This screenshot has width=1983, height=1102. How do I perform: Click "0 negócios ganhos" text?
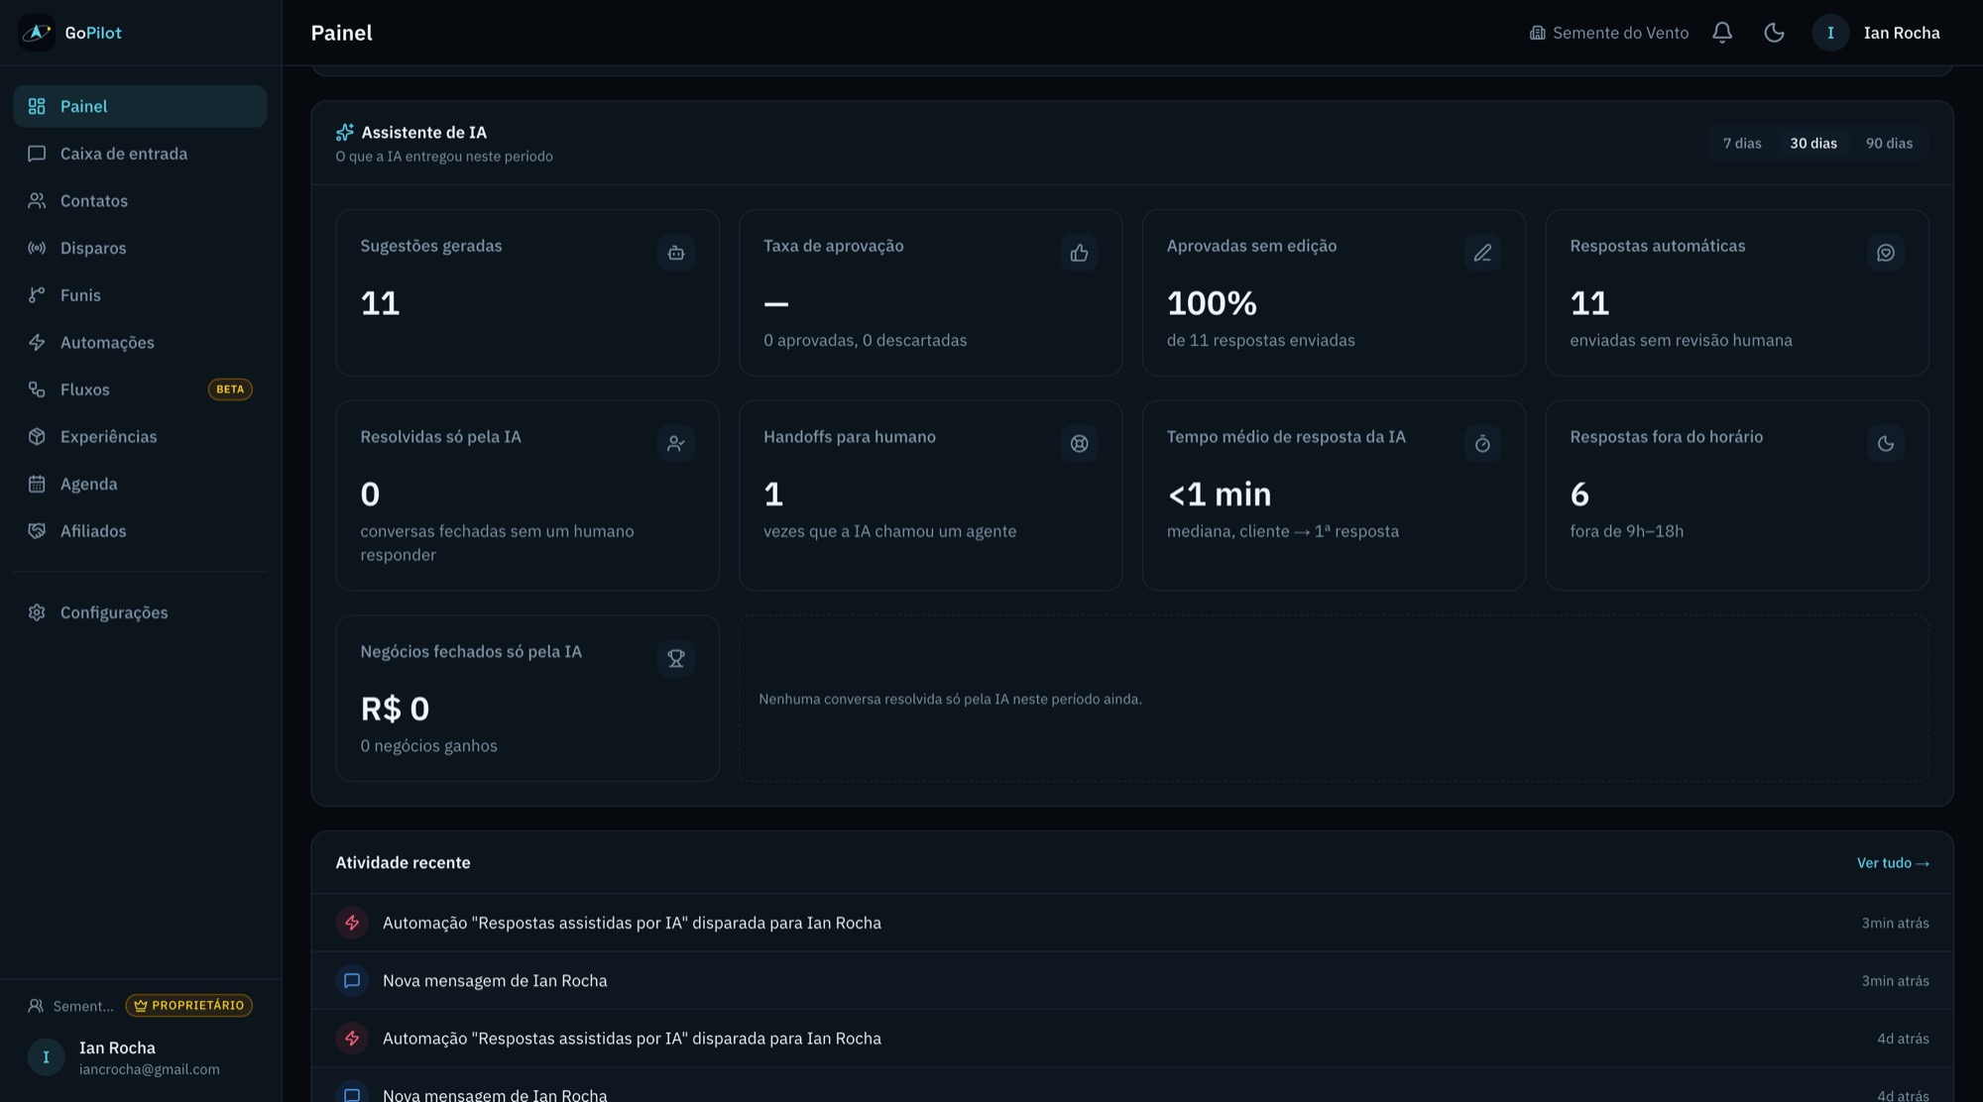click(x=428, y=746)
